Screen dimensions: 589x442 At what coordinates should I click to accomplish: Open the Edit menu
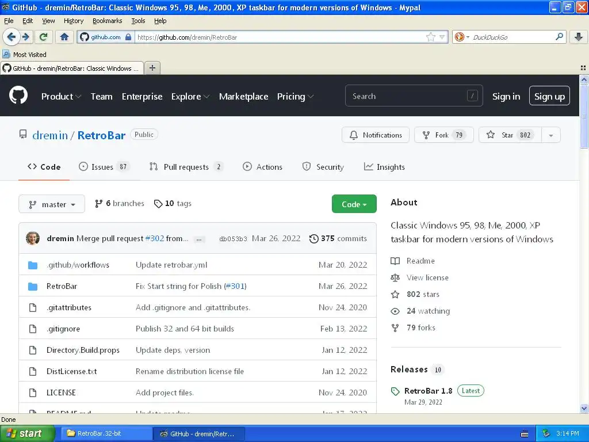point(28,21)
